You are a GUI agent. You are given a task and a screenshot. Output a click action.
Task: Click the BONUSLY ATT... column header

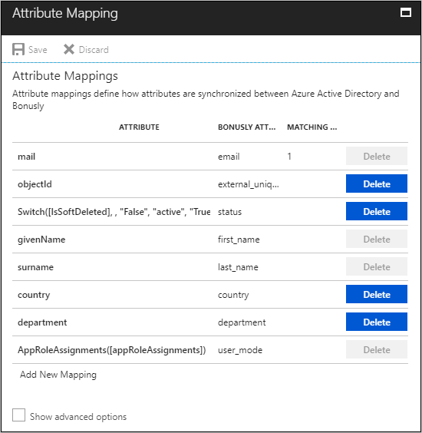(247, 127)
